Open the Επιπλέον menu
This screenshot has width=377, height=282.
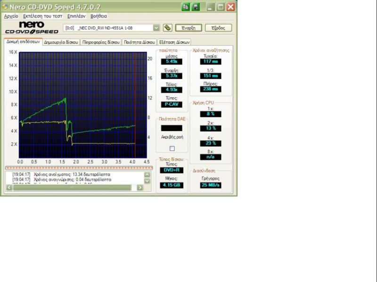point(76,16)
